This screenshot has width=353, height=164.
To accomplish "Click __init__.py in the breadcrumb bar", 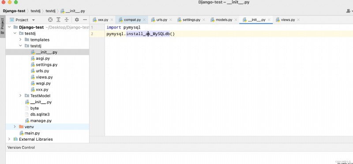I will (x=75, y=11).
